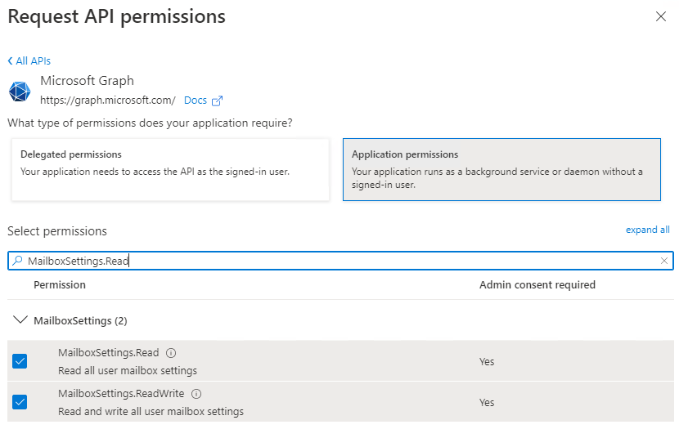
Task: Uncheck the MailboxSettings.ReadWrite checkbox
Action: [20, 402]
